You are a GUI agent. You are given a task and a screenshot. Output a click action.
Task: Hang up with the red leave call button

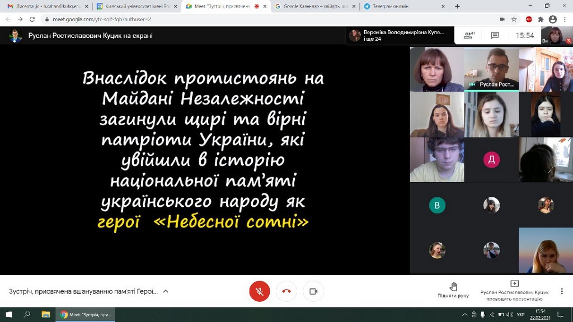click(x=286, y=291)
